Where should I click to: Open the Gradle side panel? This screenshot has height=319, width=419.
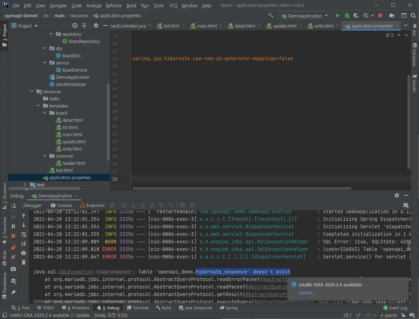(414, 83)
